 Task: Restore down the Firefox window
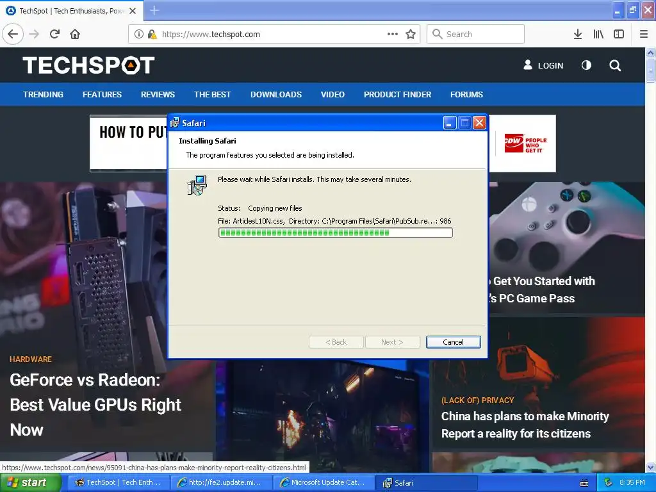tap(632, 10)
